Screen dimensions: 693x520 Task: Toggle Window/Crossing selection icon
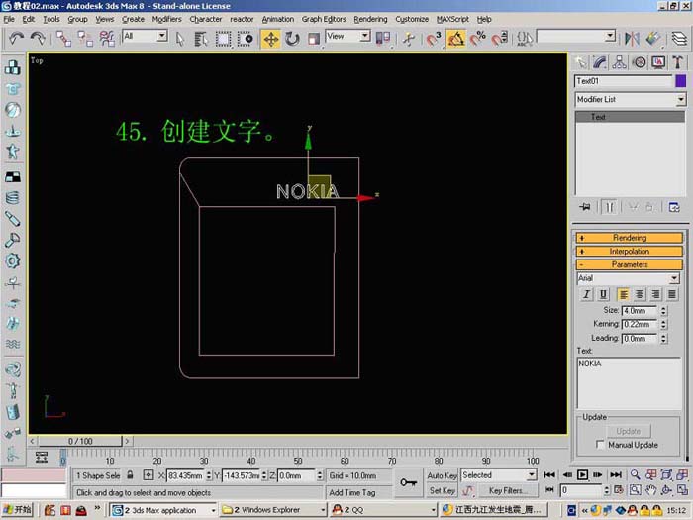point(246,39)
